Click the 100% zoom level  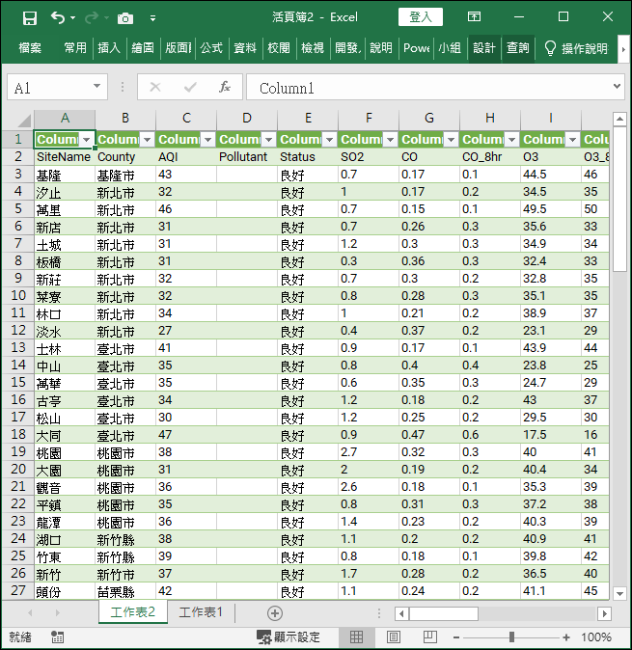tap(596, 637)
